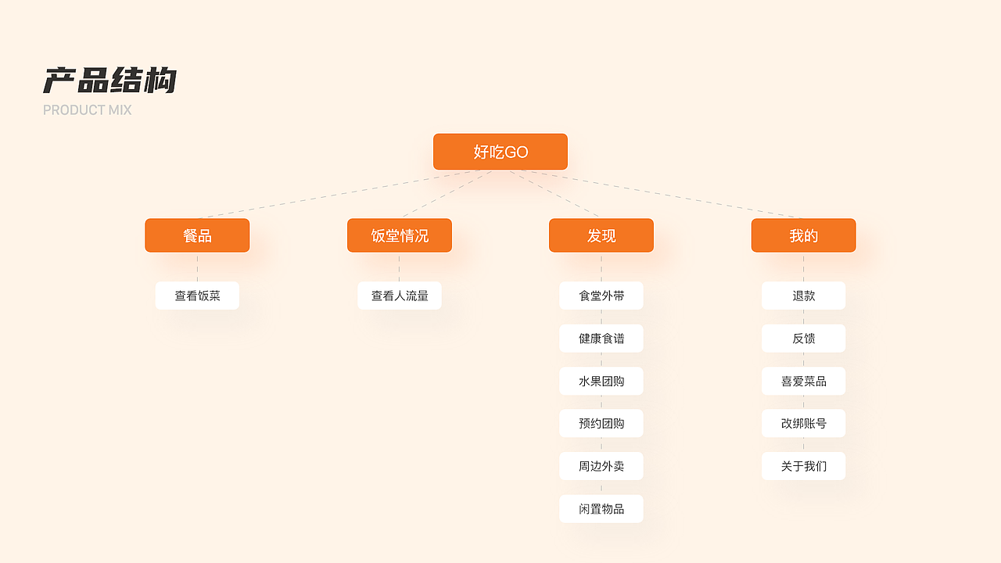Click the PRODUCT MIX subtitle text
The height and width of the screenshot is (563, 1001).
[88, 110]
